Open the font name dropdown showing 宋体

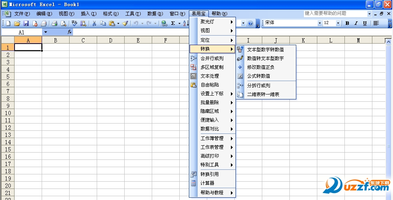(320, 23)
